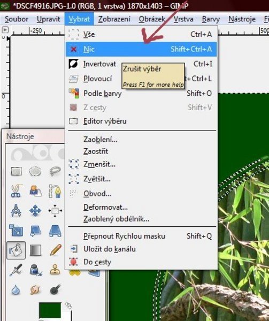Image resolution: width=269 pixels, height=321 pixels.
Task: Swap foreground and background colors arrow
Action: point(68,305)
